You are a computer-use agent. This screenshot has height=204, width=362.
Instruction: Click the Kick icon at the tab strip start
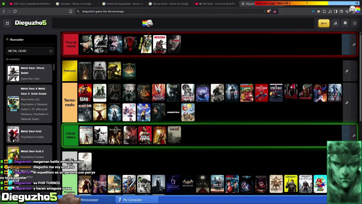(x=3, y=4)
